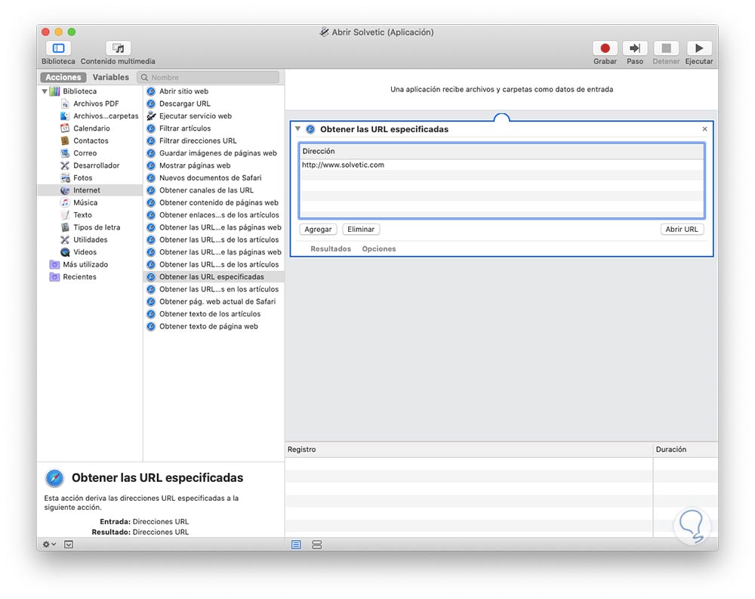Click the Duración column header
Image resolution: width=755 pixels, height=599 pixels.
click(686, 449)
